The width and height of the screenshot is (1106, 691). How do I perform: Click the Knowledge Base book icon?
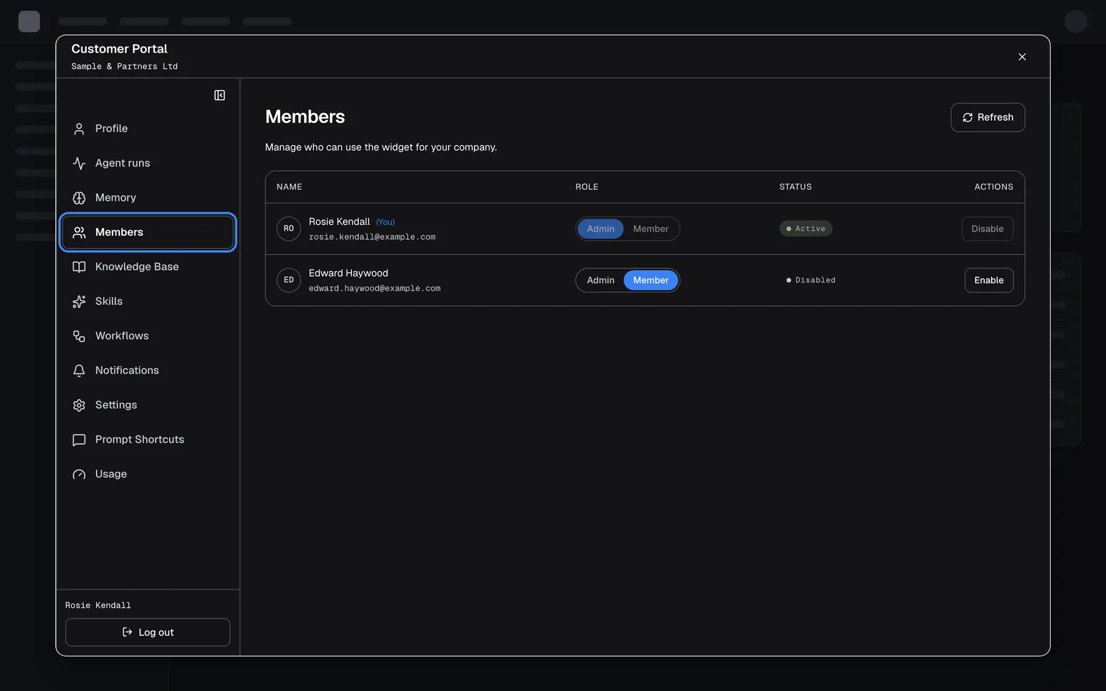(79, 267)
